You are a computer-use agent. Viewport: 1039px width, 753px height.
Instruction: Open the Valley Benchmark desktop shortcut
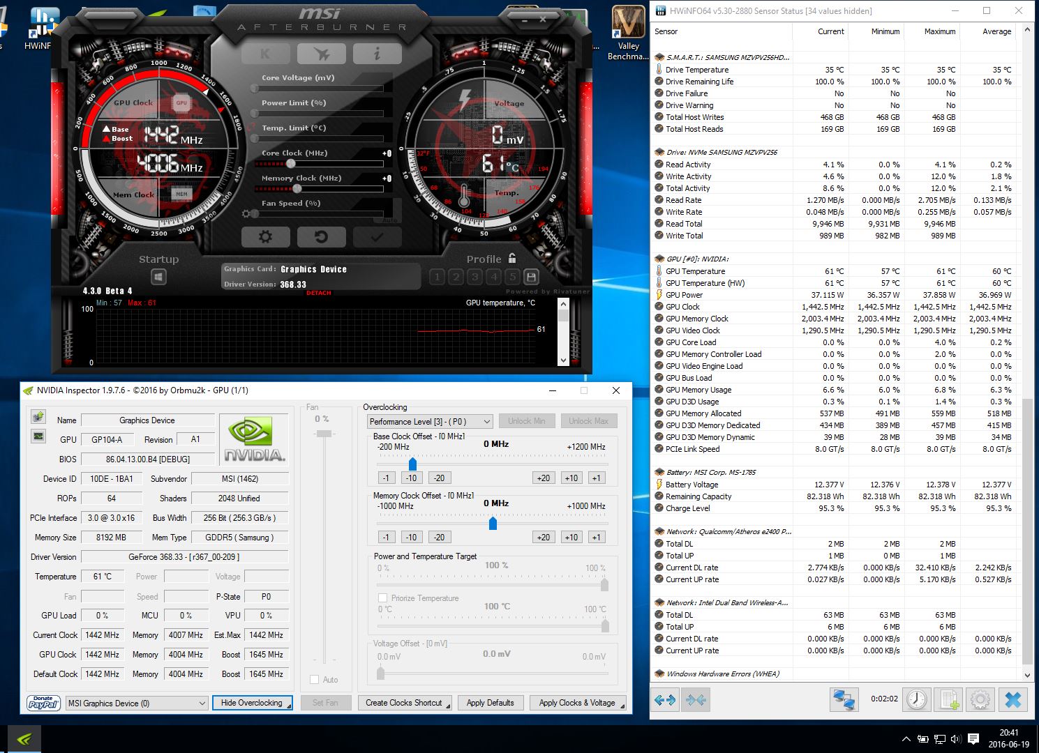coord(628,33)
